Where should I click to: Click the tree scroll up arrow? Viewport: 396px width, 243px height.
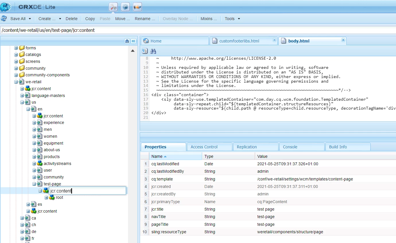tap(133, 51)
